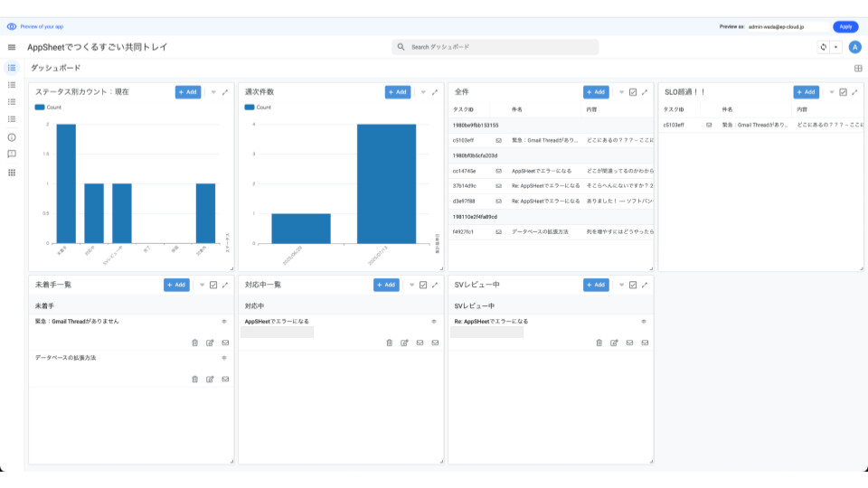The height and width of the screenshot is (488, 868).
Task: Click Add in the 週次件数 panel
Action: pyautogui.click(x=398, y=92)
